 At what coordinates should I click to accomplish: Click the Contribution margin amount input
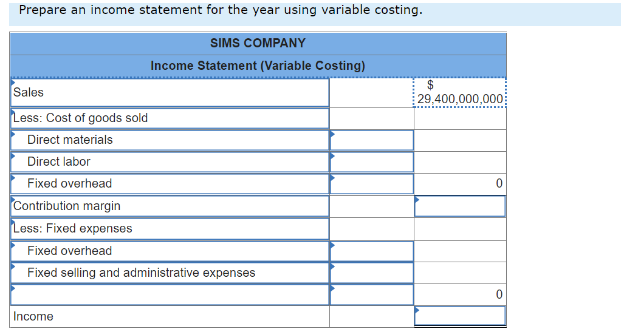point(460,206)
